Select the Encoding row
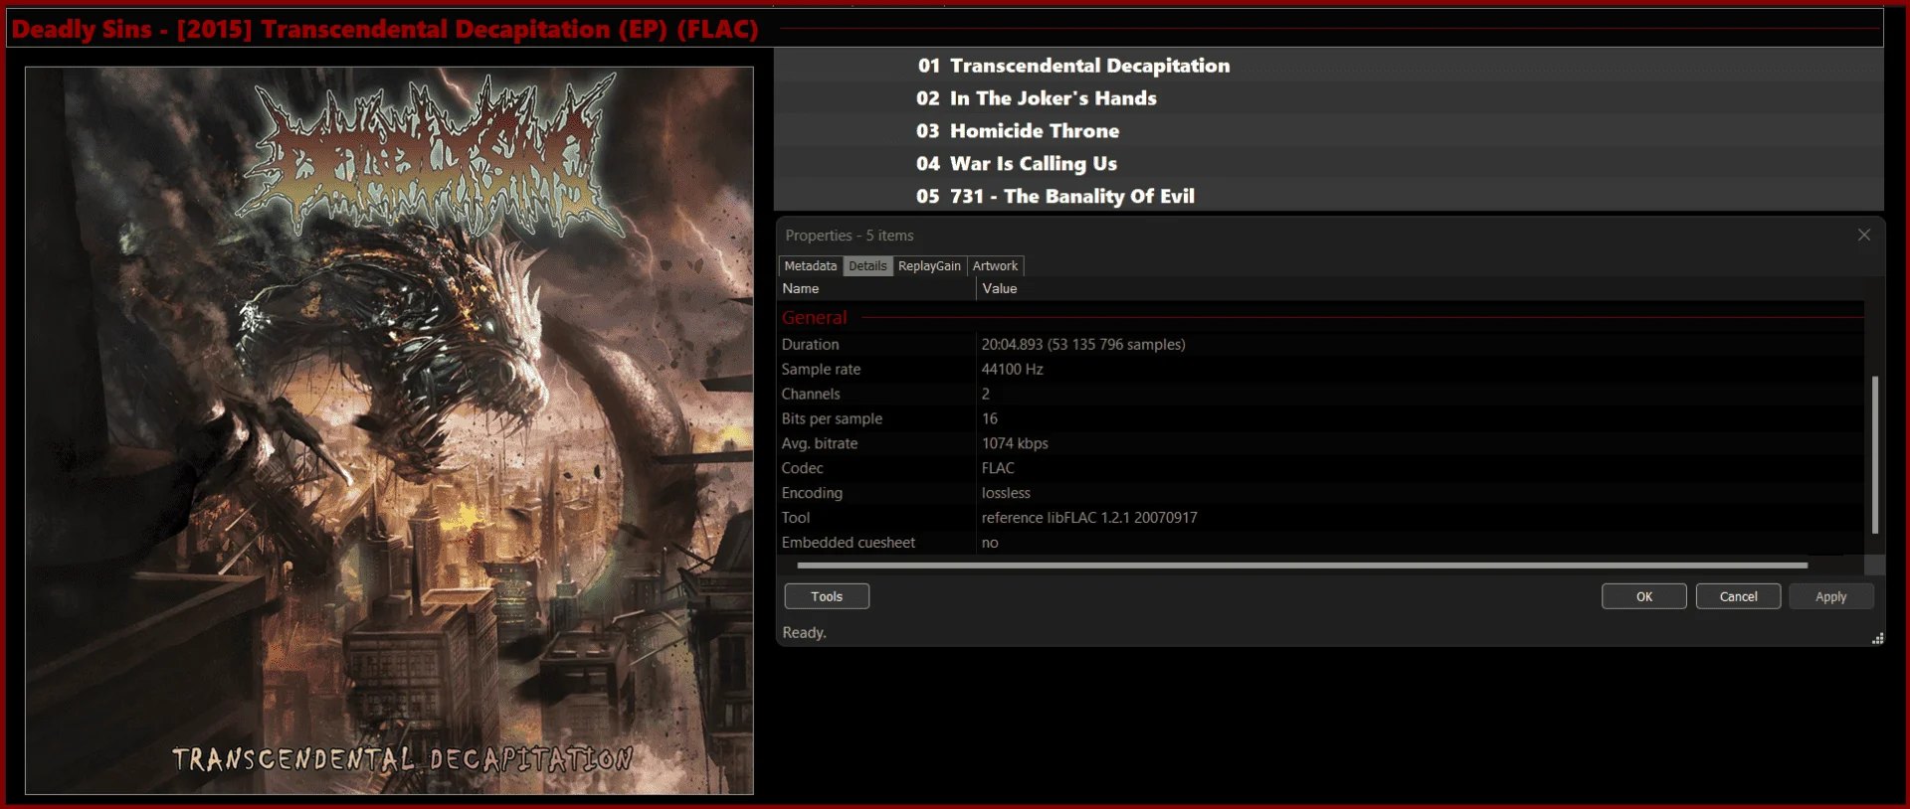This screenshot has height=809, width=1910. click(x=1321, y=493)
